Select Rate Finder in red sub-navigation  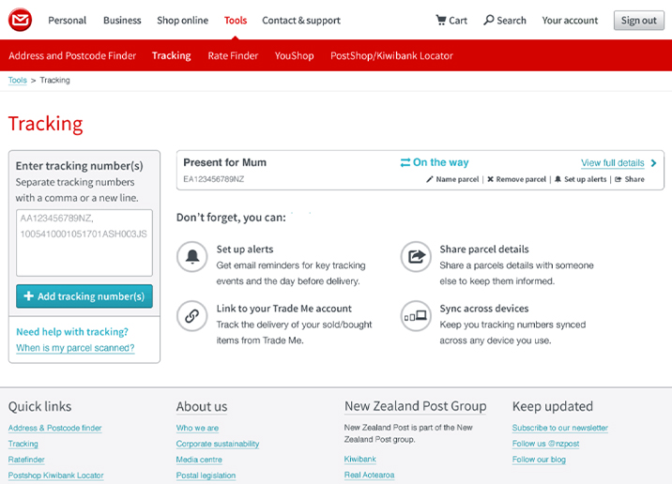coord(233,56)
